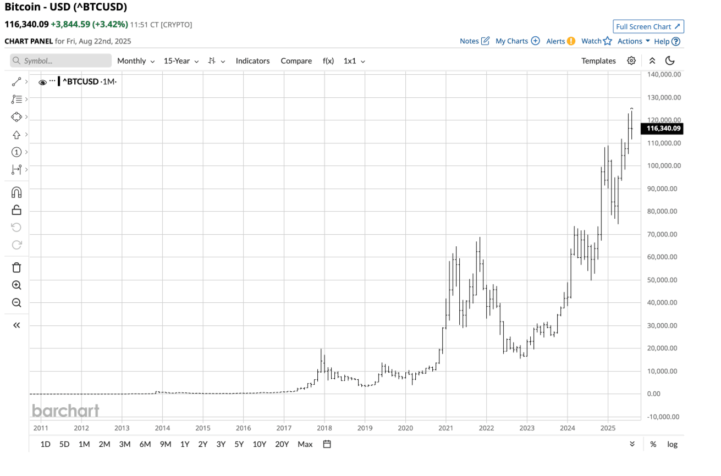Select the 2M period

click(x=104, y=444)
